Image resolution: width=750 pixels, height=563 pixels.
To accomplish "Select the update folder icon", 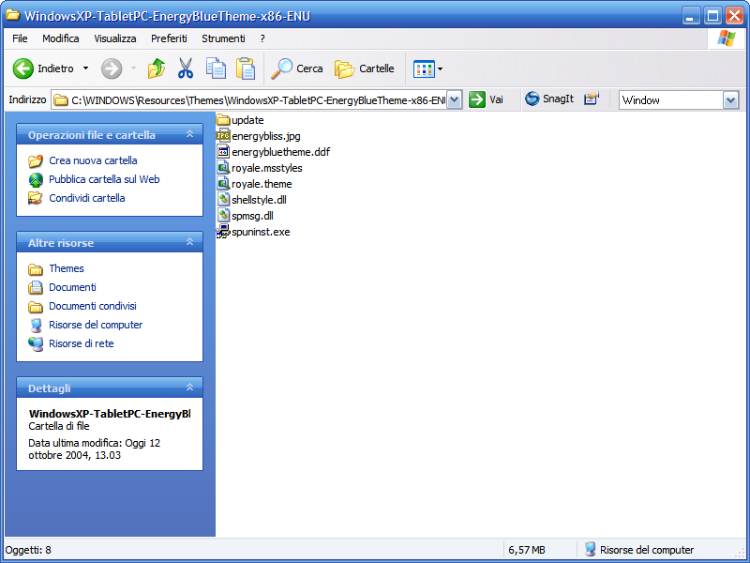I will [x=223, y=120].
